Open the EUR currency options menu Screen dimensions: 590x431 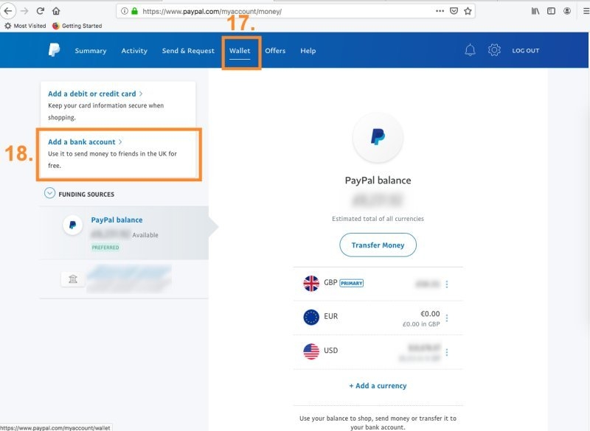(x=447, y=318)
